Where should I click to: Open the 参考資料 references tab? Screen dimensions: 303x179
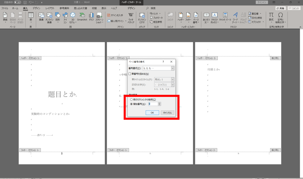[64, 8]
